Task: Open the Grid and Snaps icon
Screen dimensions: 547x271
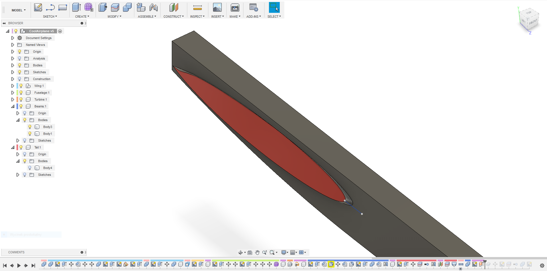Action: tap(292, 252)
